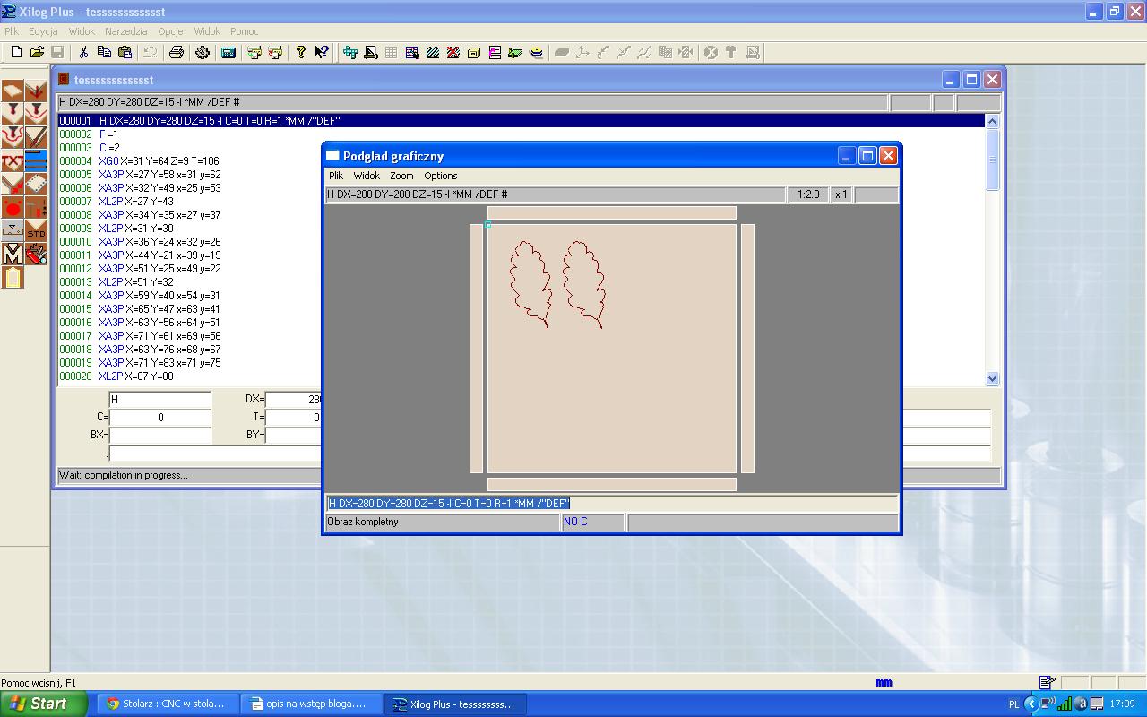Viewport: 1147px width, 717px height.
Task: Open the settings gear icon
Action: (203, 52)
